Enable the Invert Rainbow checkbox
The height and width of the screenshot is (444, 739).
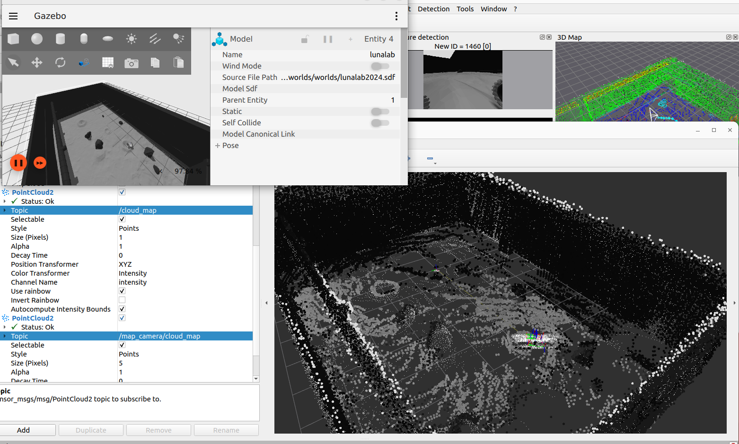pos(122,300)
